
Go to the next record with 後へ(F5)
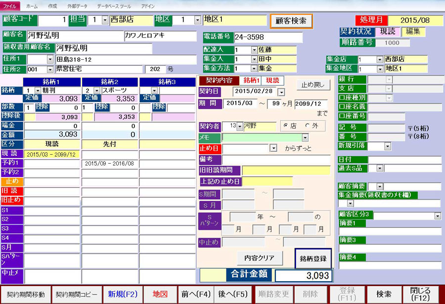[x=232, y=294]
